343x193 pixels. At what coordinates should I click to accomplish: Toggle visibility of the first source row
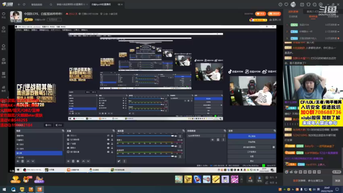tap(108, 136)
